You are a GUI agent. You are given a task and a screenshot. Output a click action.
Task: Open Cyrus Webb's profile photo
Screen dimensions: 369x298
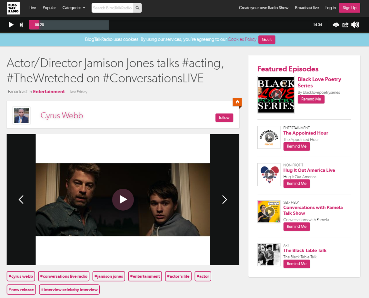pyautogui.click(x=22, y=115)
